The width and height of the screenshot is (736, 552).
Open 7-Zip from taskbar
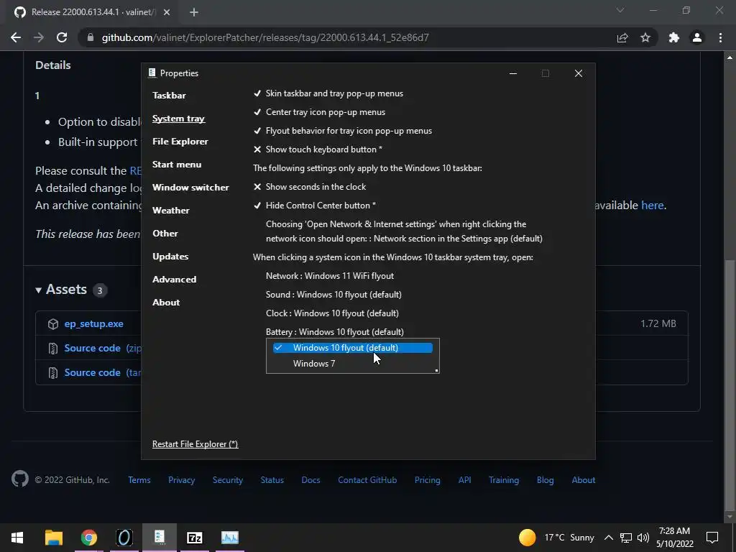[x=194, y=538]
